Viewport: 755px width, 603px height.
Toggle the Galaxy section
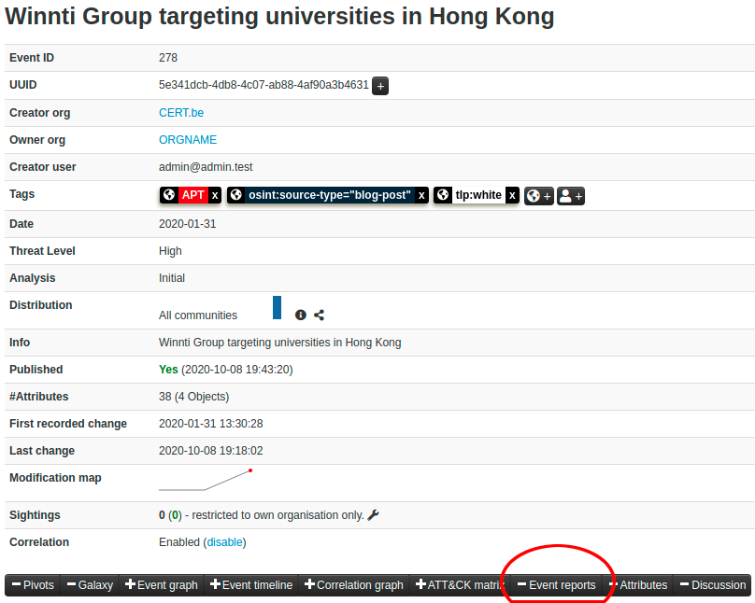click(x=90, y=585)
